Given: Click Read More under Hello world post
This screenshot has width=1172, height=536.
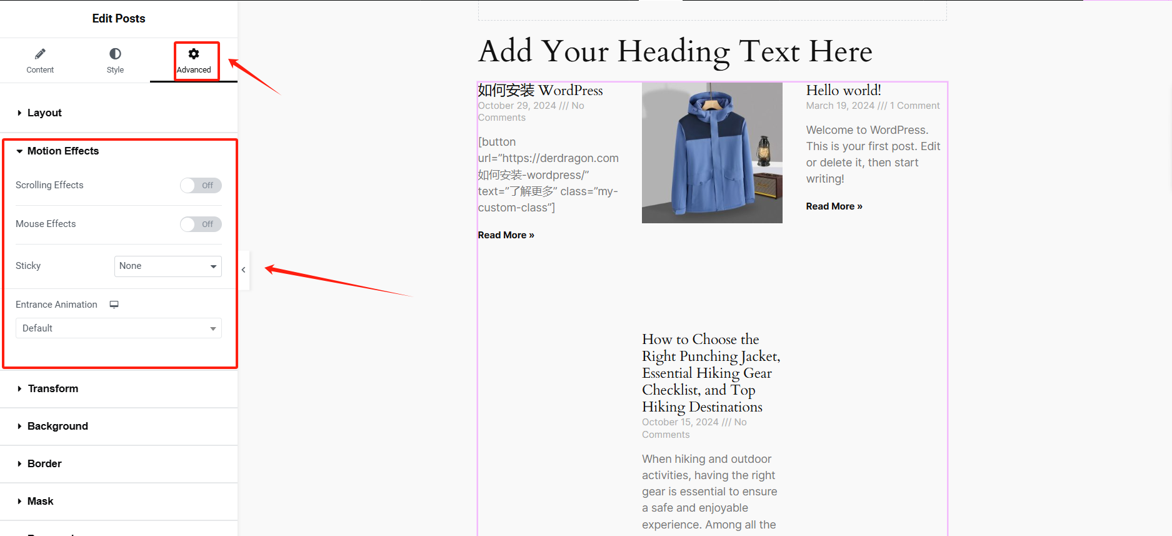Looking at the screenshot, I should pos(834,206).
